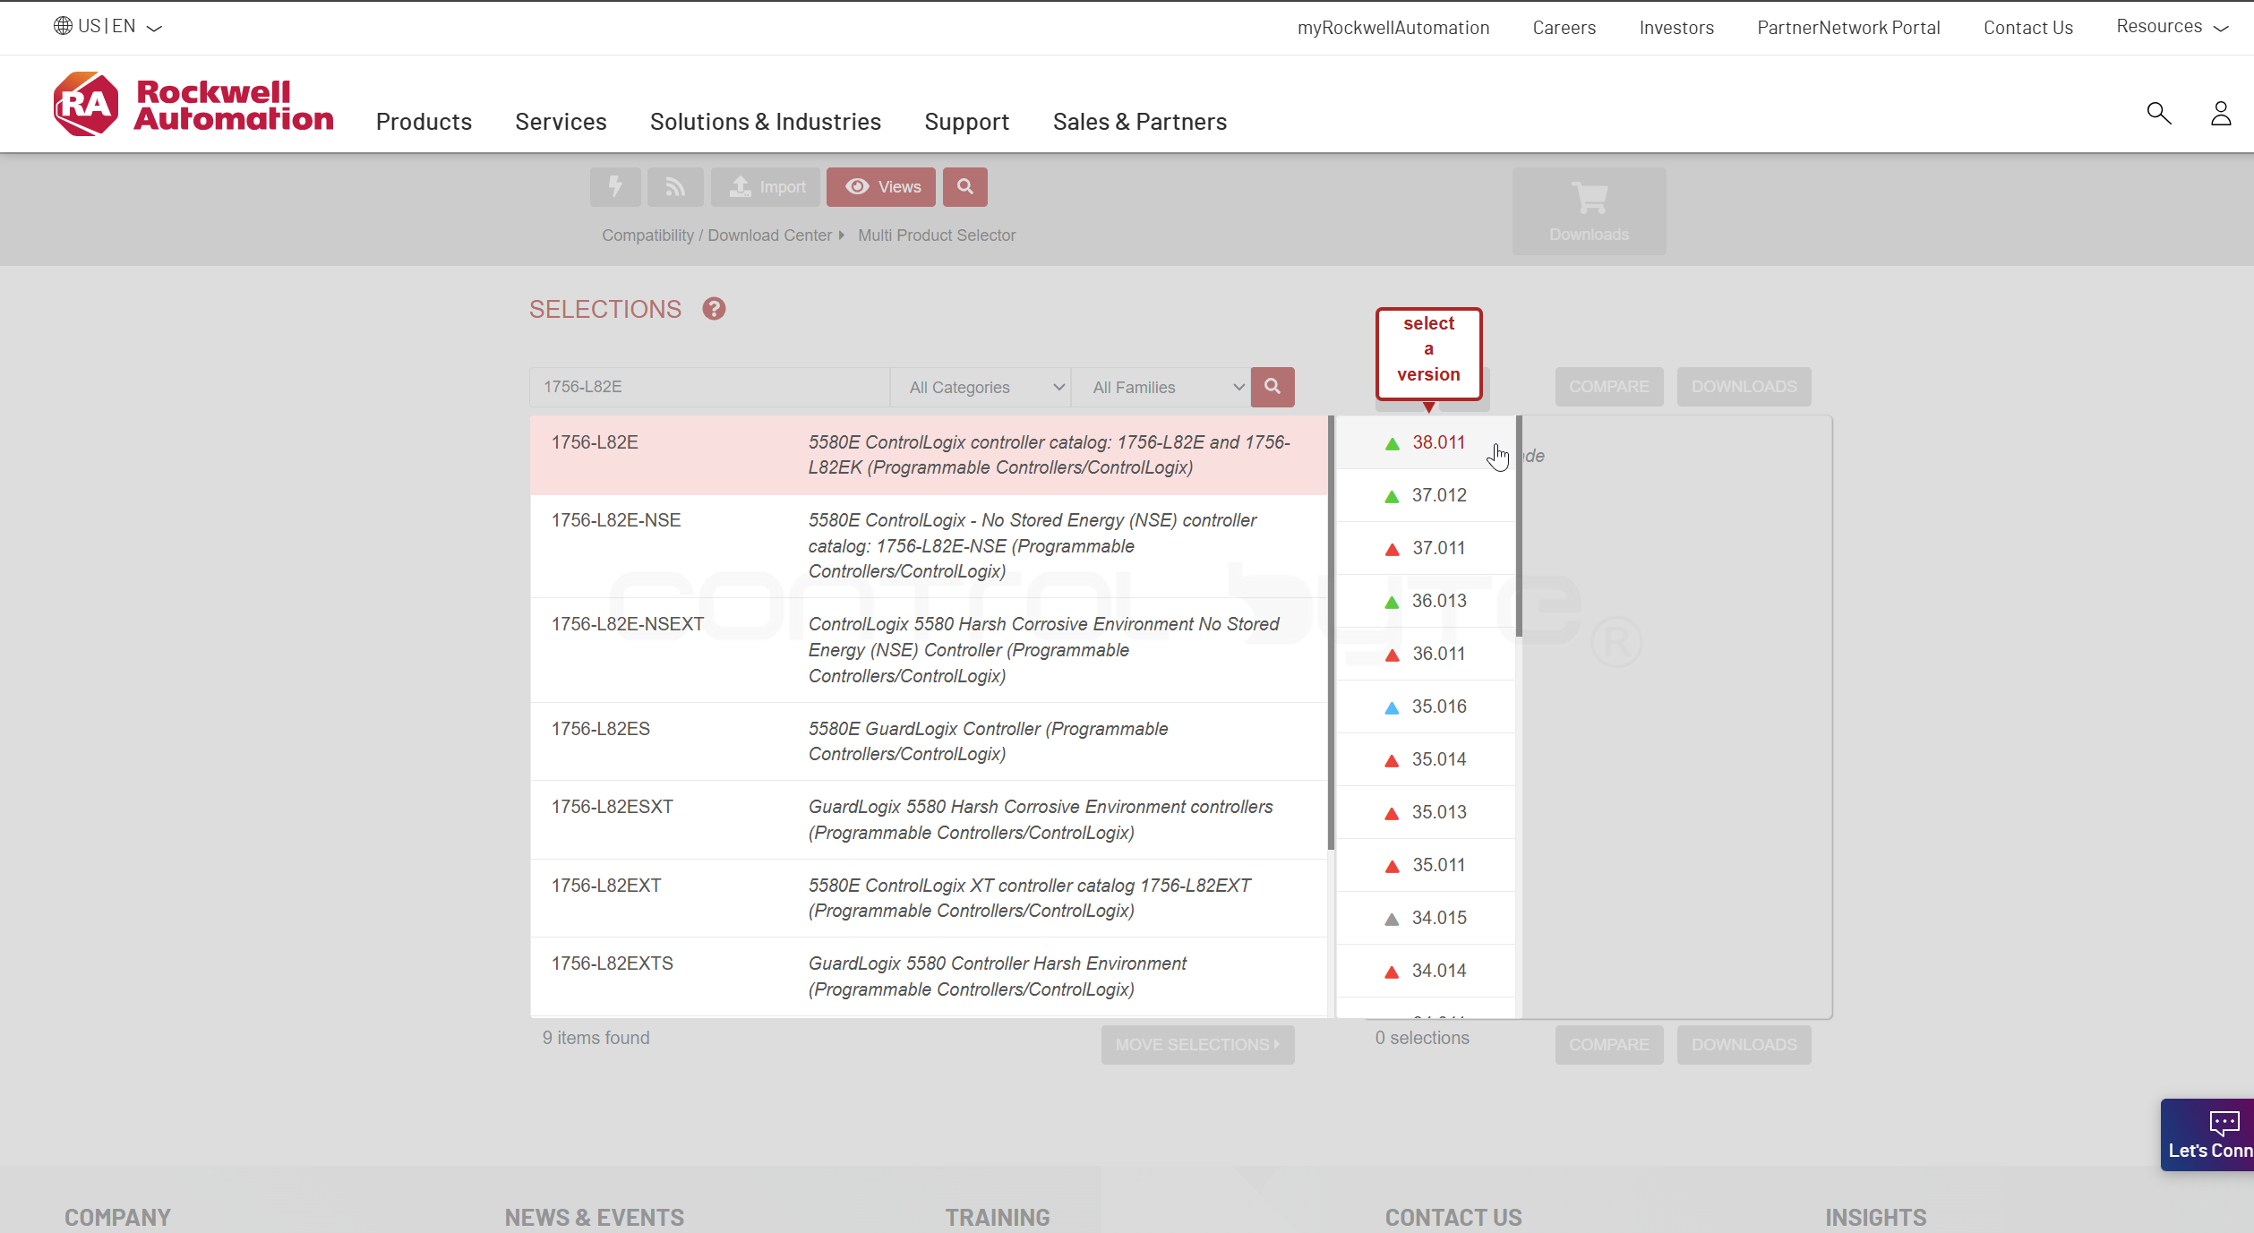Select version 36.013
The height and width of the screenshot is (1233, 2254).
(x=1426, y=601)
